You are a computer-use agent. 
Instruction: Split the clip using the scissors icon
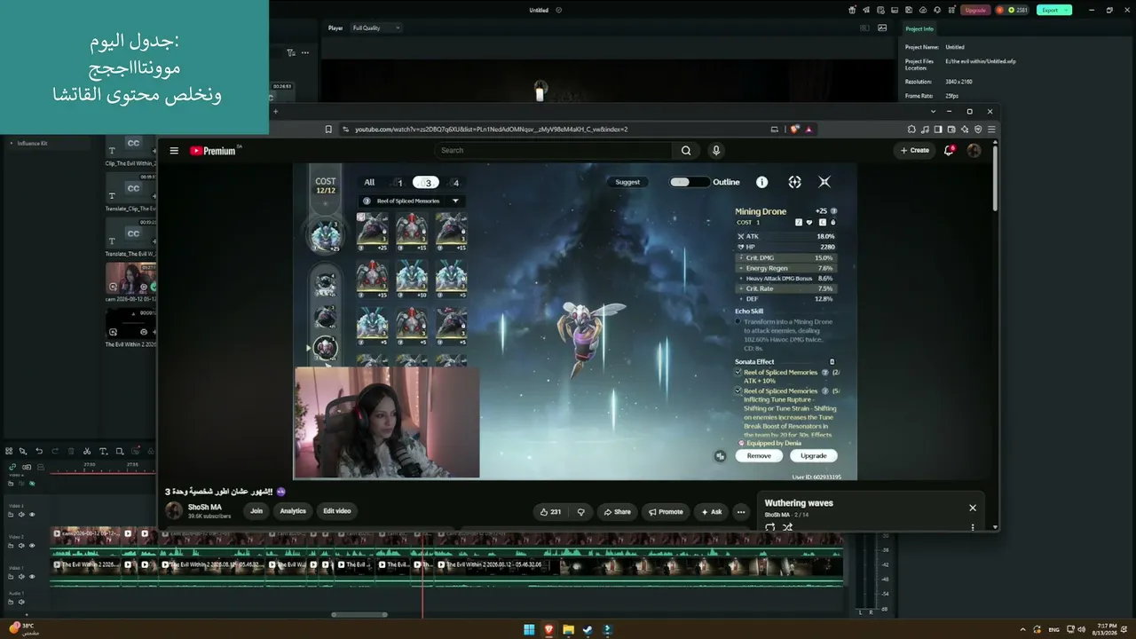[x=87, y=451]
